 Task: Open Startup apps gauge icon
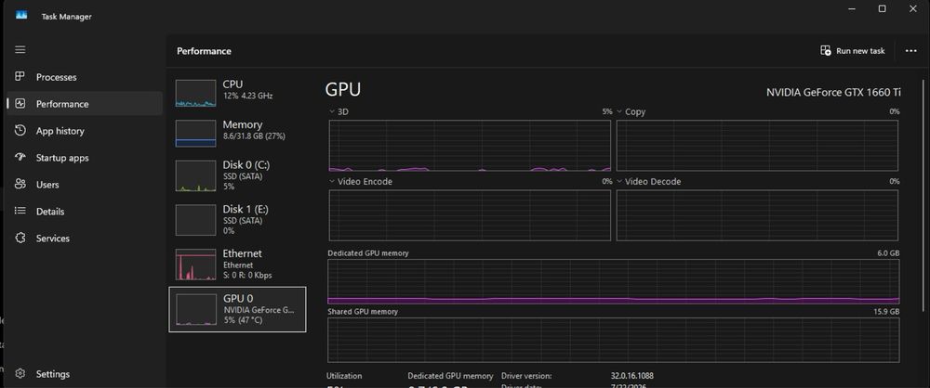(20, 158)
